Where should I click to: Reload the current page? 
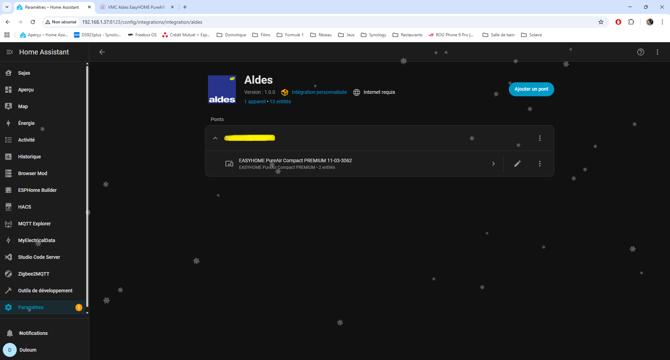click(33, 22)
